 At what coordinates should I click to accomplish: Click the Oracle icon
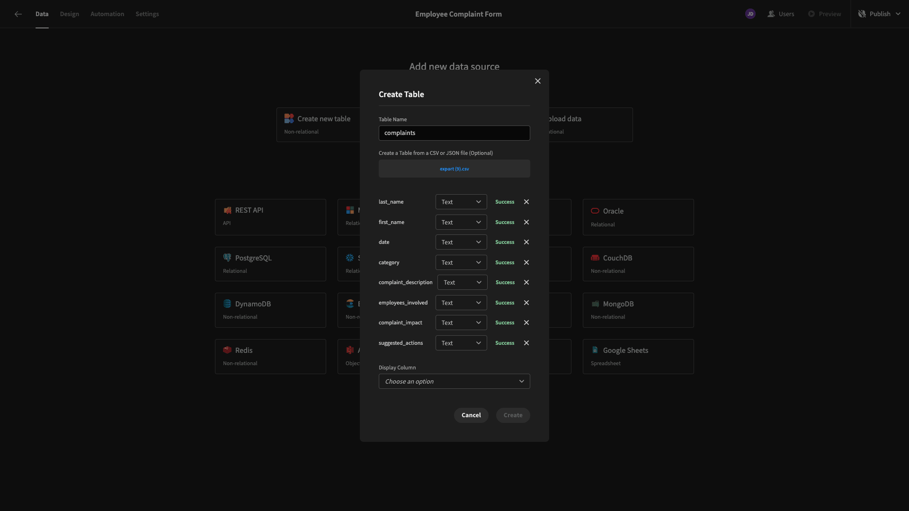[x=595, y=211]
